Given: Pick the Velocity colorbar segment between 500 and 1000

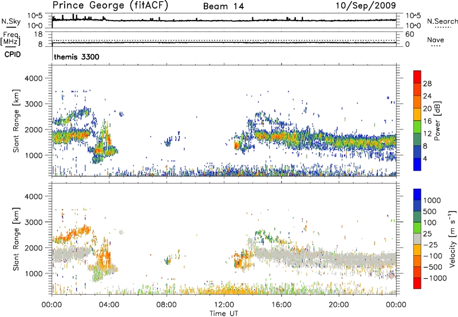Looking at the screenshot, I should [x=417, y=205].
